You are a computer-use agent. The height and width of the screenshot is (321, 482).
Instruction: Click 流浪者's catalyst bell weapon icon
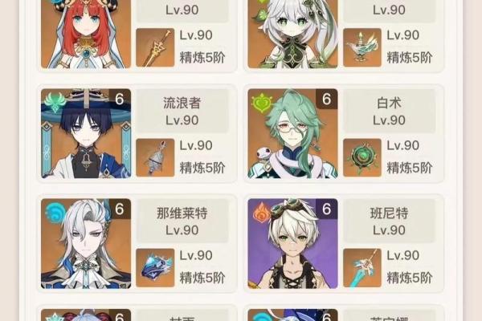click(x=155, y=157)
